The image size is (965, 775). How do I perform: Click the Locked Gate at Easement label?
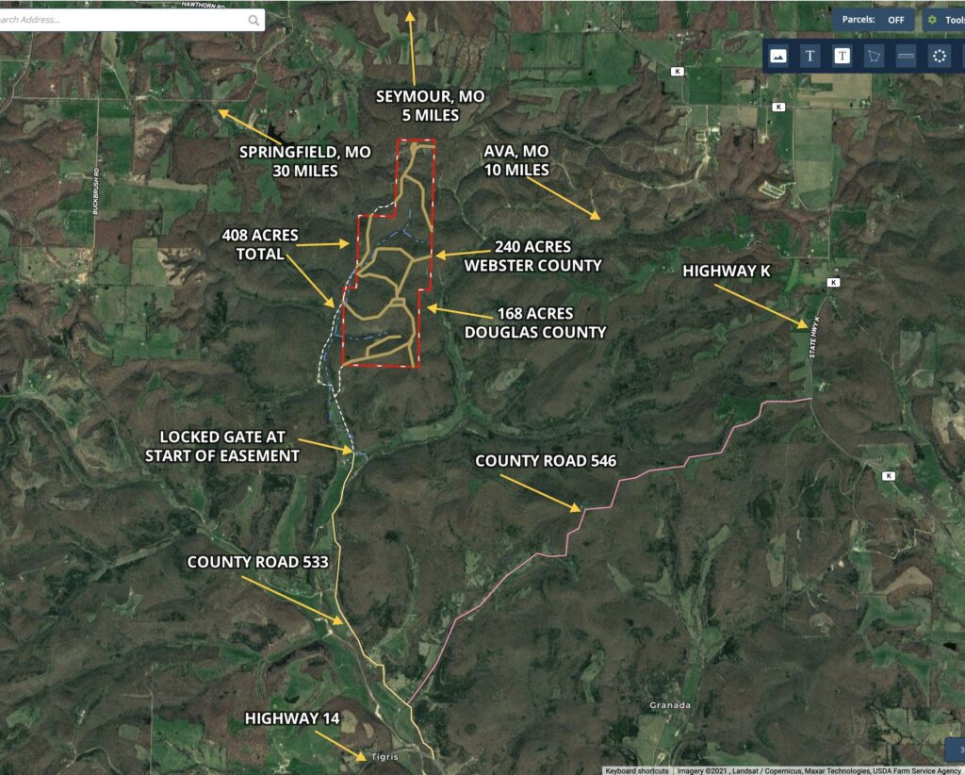point(222,446)
